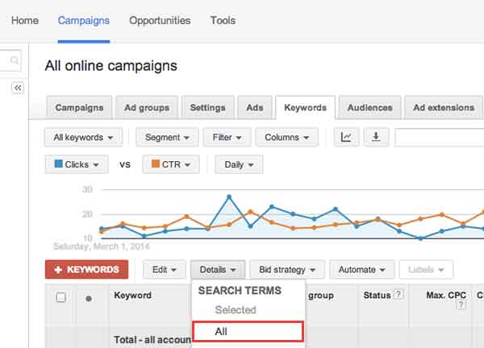Open the Columns dropdown
This screenshot has height=348, width=484.
(x=286, y=138)
